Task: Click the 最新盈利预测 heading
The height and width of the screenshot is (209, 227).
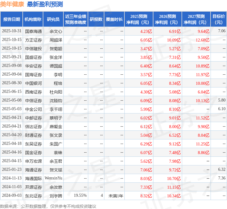Action: [x=45, y=4]
